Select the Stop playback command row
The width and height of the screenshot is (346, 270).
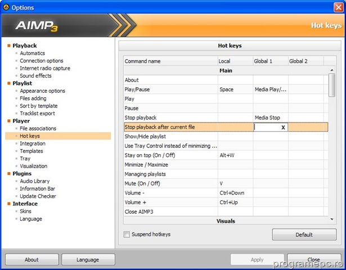click(226, 118)
